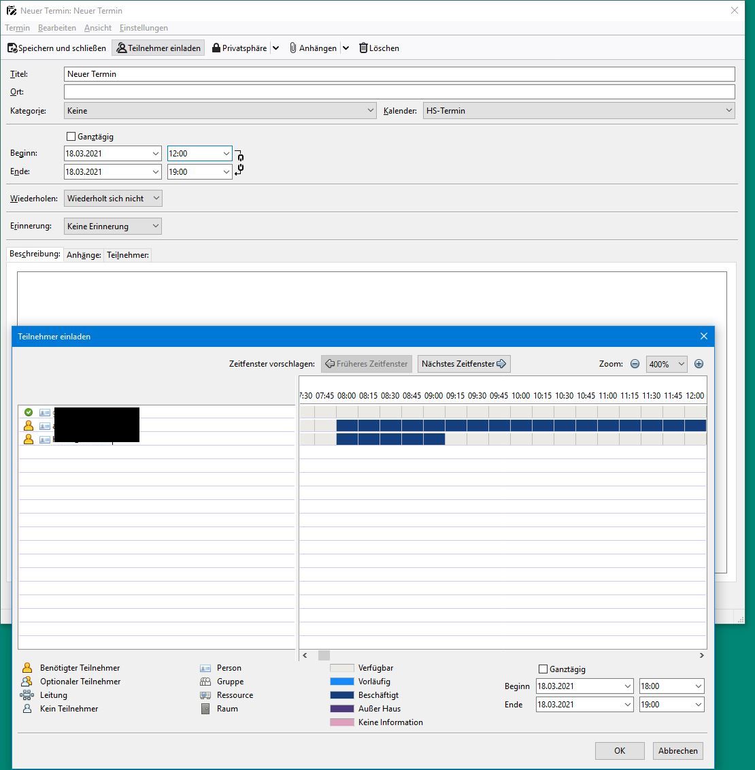
Task: Confirm with the OK button
Action: click(619, 751)
